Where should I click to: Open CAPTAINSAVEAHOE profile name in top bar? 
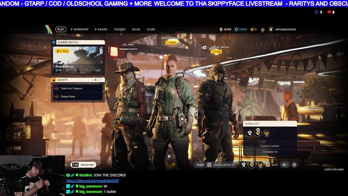(285, 29)
